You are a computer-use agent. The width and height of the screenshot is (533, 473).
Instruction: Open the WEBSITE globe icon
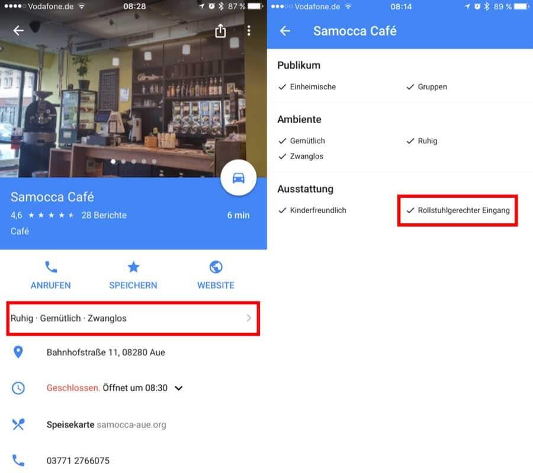pos(216,267)
